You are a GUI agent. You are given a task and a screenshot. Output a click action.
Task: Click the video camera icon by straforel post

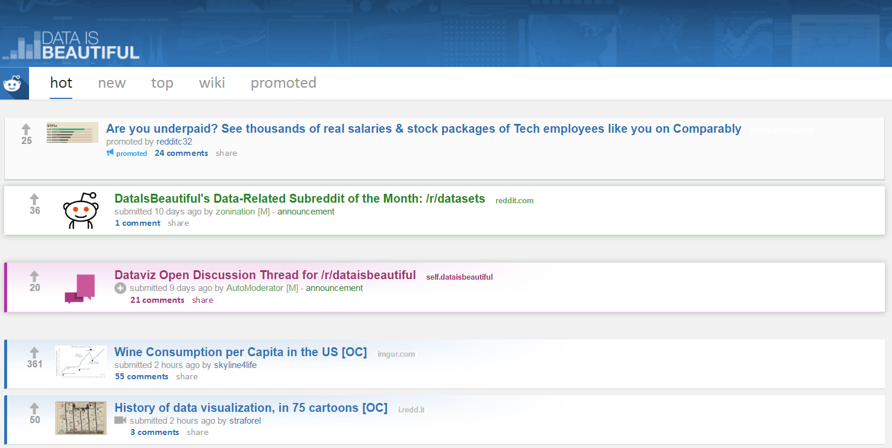[x=120, y=420]
